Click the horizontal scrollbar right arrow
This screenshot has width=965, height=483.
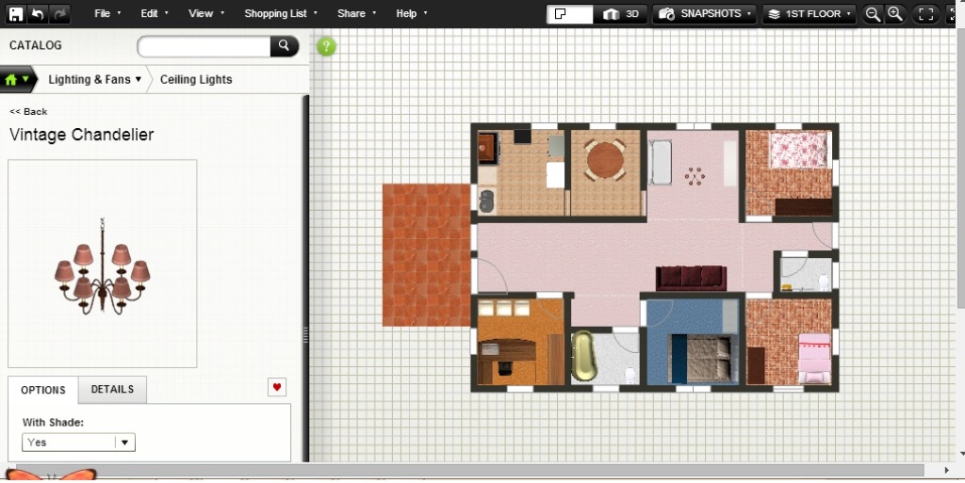[x=946, y=471]
